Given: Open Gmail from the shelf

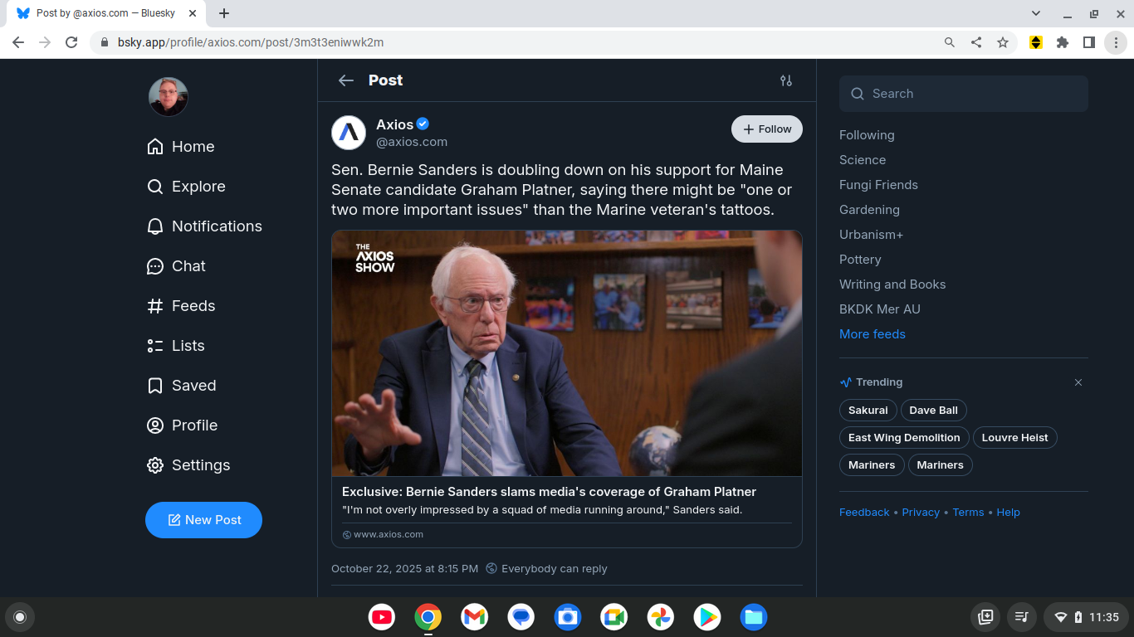Looking at the screenshot, I should [475, 617].
